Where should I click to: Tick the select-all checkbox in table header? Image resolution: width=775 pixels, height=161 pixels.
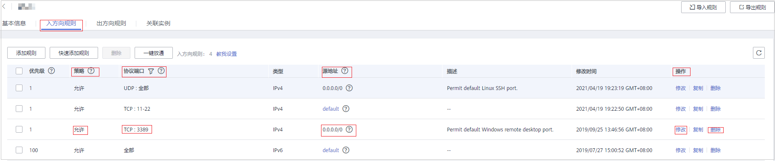click(x=19, y=71)
